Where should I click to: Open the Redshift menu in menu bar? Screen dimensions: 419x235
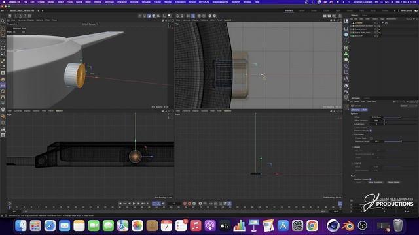tap(236, 2)
